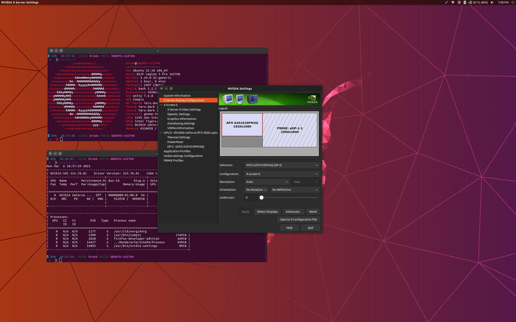The height and width of the screenshot is (322, 516).
Task: Select System Information in NVIDIA Settings tree
Action: click(177, 96)
